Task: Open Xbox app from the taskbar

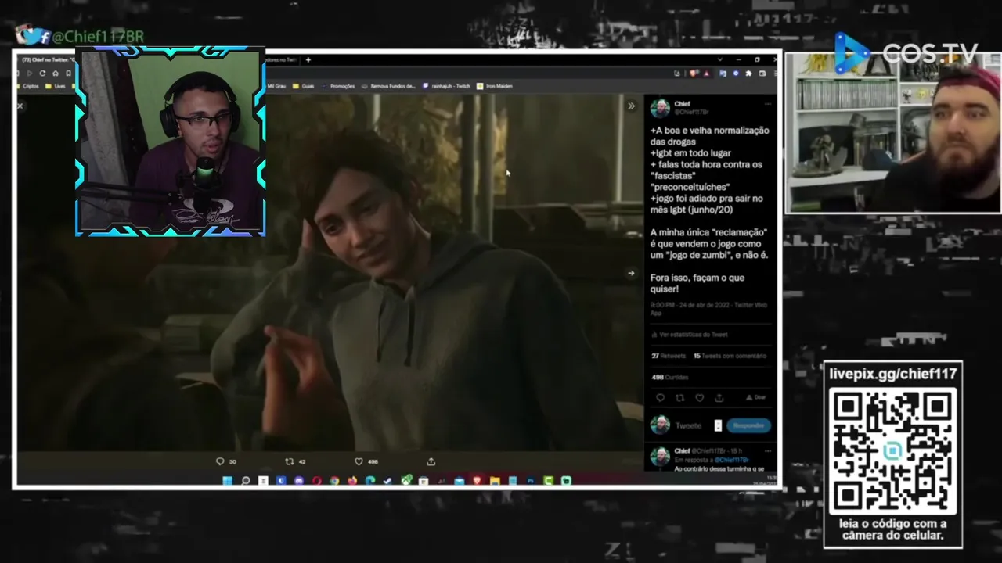Action: click(405, 481)
